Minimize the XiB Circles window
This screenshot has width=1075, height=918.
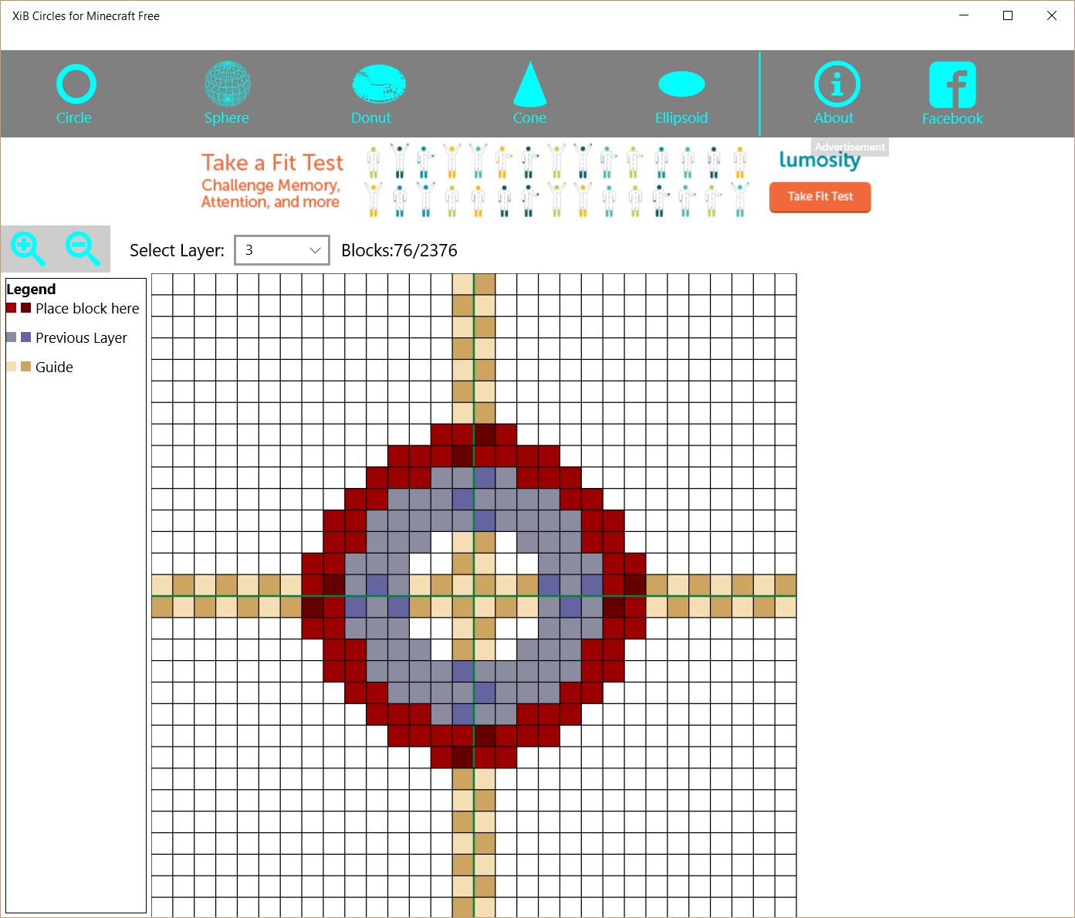pos(964,15)
